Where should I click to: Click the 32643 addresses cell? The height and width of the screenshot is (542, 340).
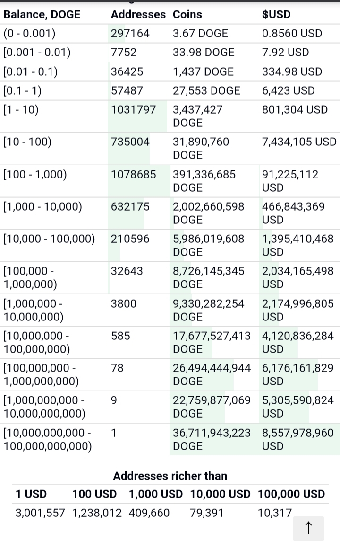coord(127,271)
